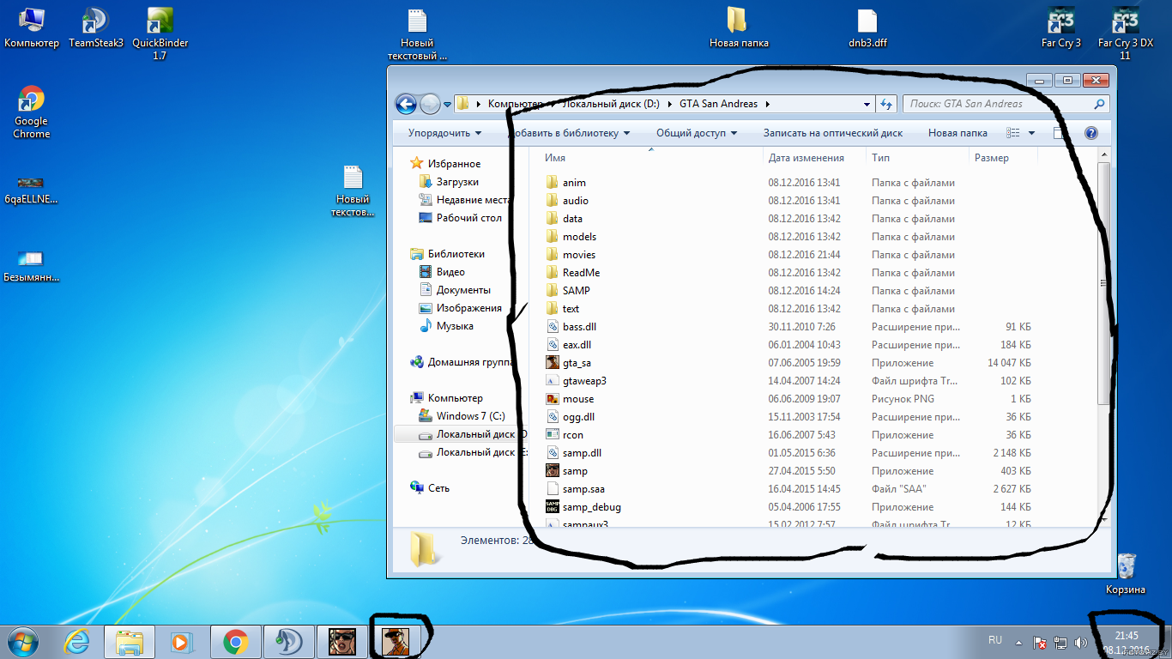Select the bass.dll file
Screen dimensions: 1172x659
pyautogui.click(x=579, y=327)
